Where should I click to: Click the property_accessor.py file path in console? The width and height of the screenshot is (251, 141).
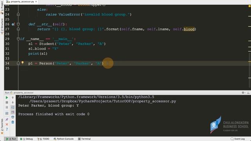coord(103,101)
